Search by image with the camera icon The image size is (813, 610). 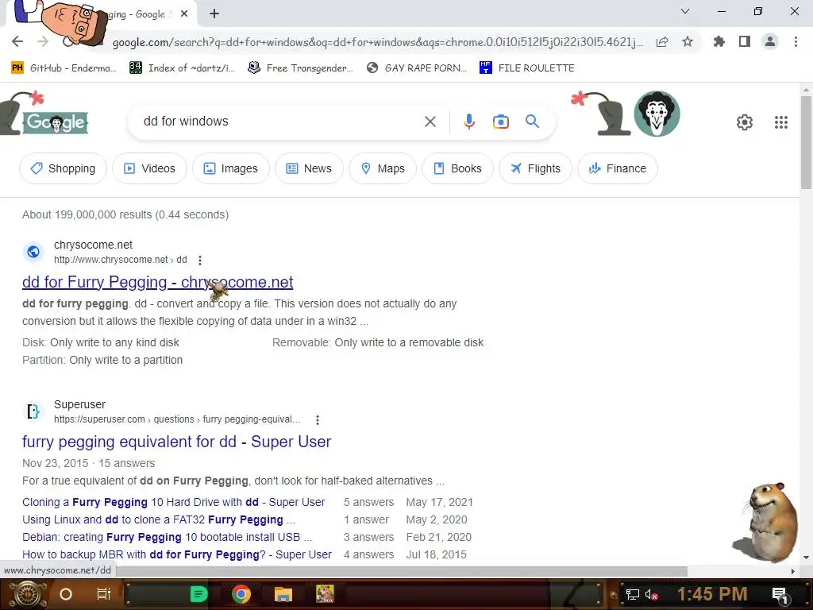point(500,122)
